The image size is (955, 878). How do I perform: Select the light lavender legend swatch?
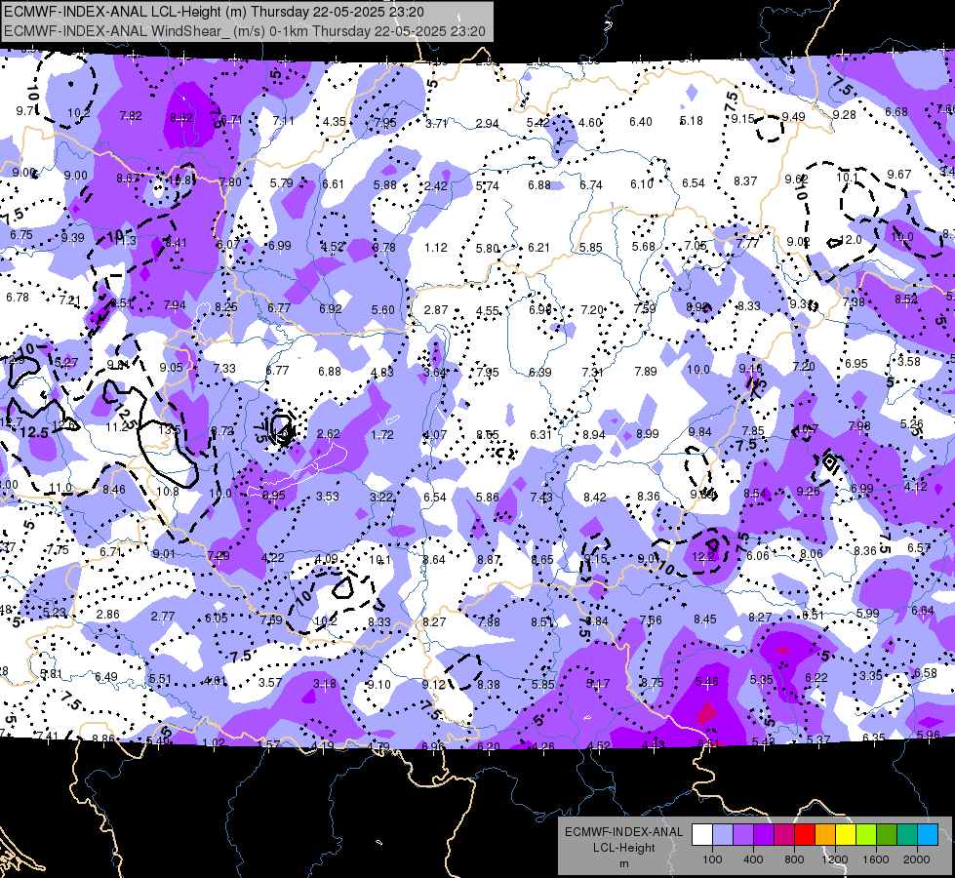pyautogui.click(x=723, y=834)
